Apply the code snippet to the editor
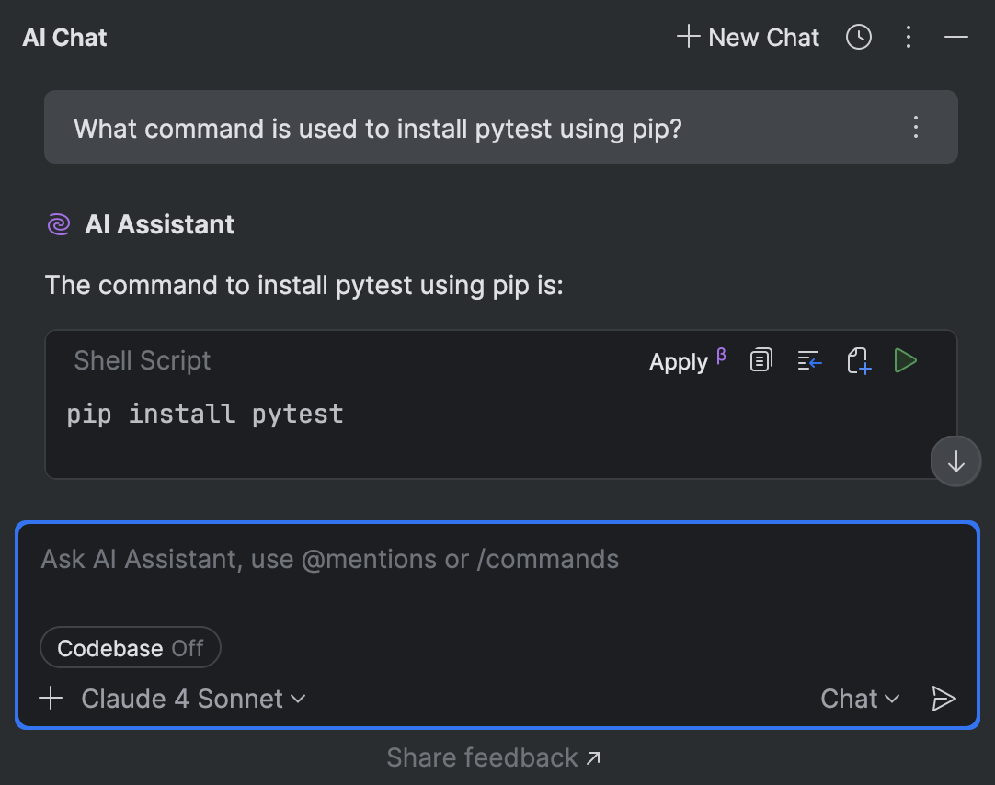This screenshot has width=995, height=785. 678,361
